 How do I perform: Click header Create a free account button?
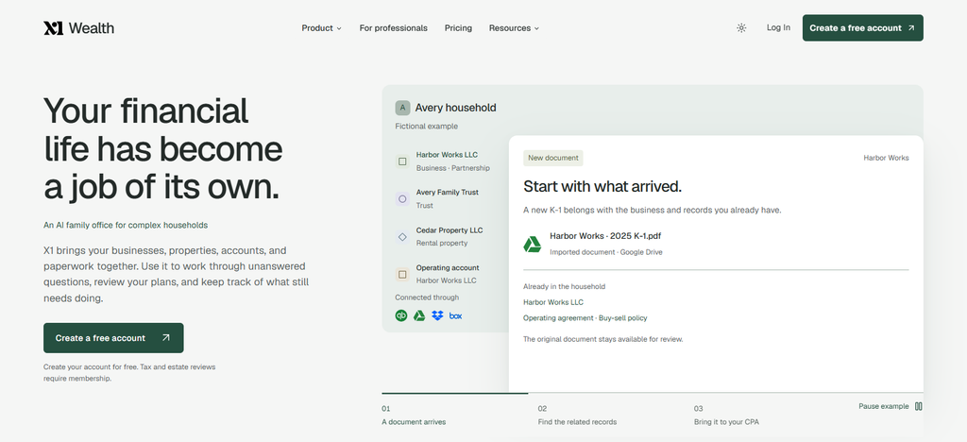point(863,27)
